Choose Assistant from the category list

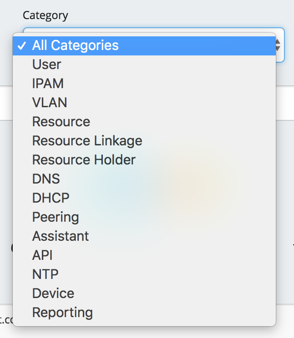point(61,236)
